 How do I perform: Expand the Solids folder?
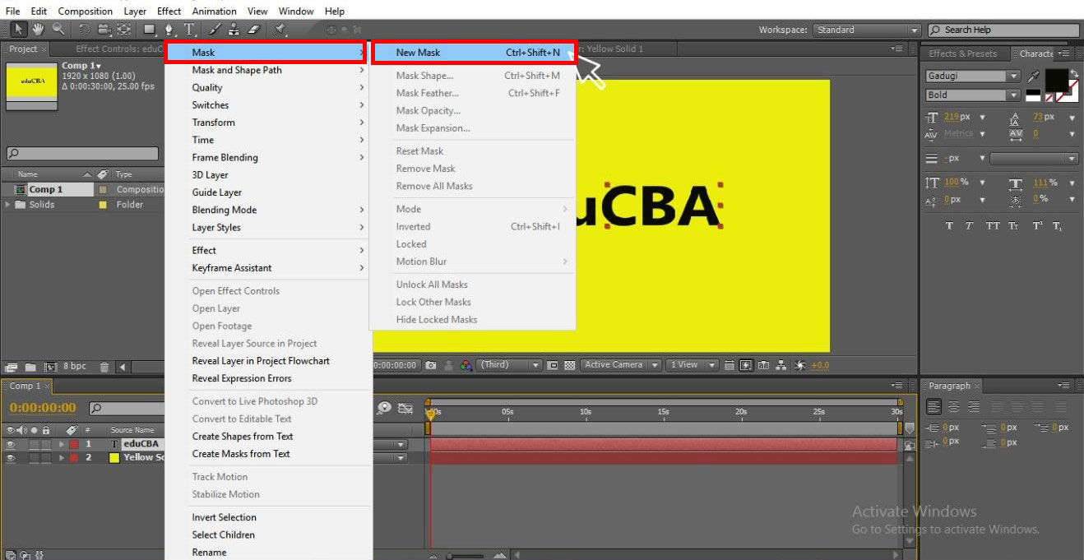pyautogui.click(x=8, y=205)
